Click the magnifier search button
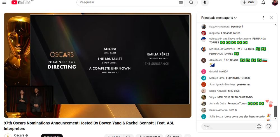The image size is (280, 137). pos(191,2)
